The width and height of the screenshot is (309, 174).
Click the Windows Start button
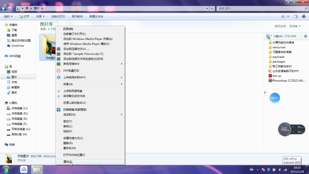tap(6, 170)
